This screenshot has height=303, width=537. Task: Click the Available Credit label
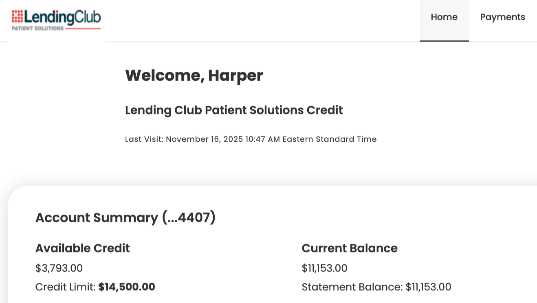click(x=82, y=248)
